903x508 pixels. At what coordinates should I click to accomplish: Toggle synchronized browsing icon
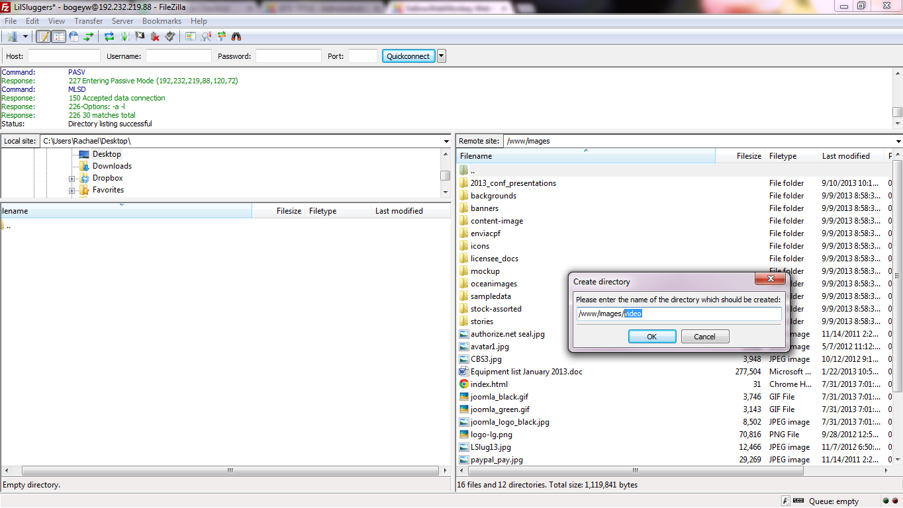click(x=221, y=36)
